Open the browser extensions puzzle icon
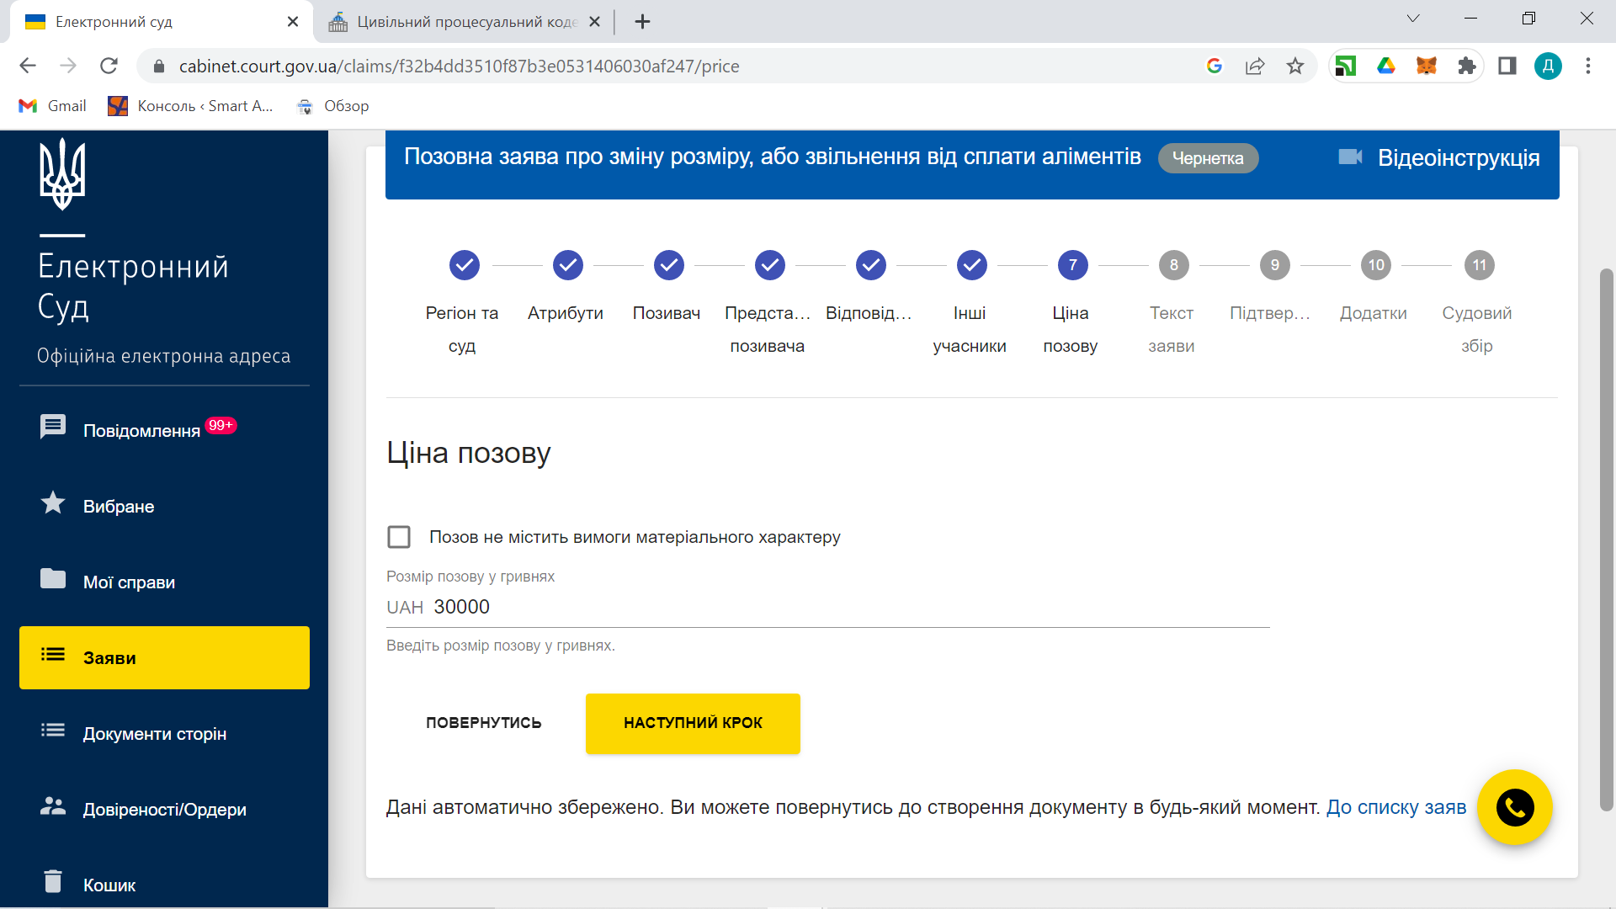The width and height of the screenshot is (1616, 909). coord(1467,66)
